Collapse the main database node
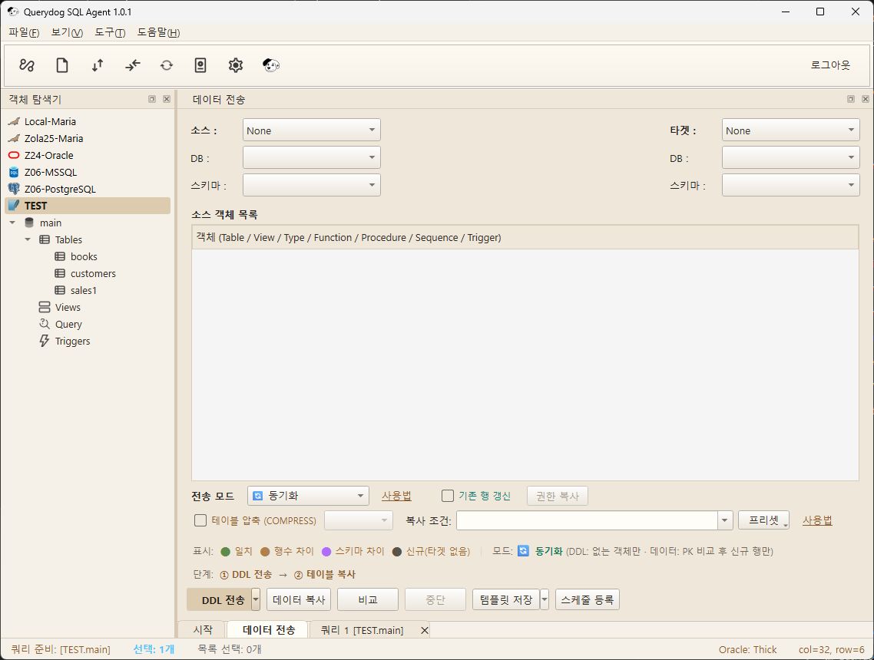 [x=12, y=223]
